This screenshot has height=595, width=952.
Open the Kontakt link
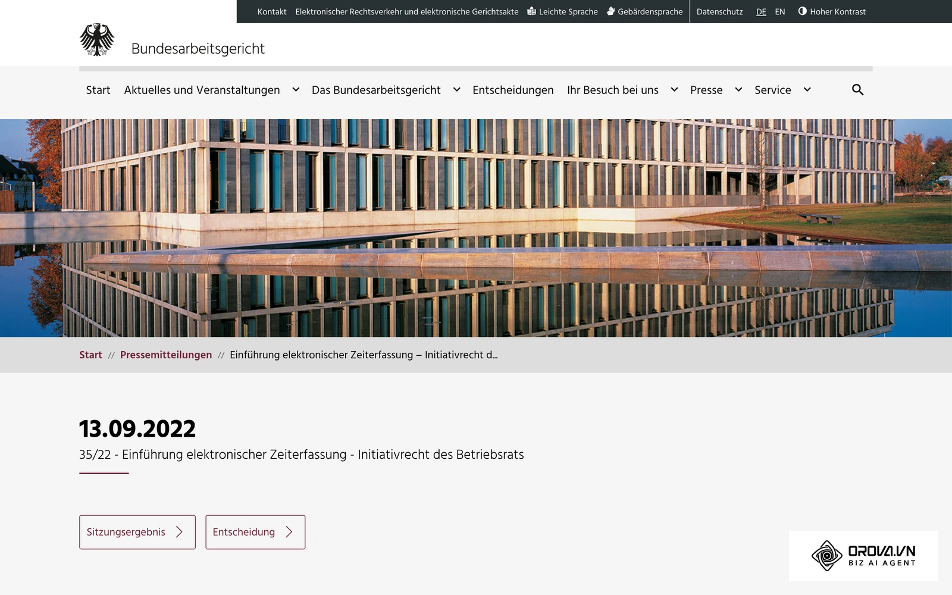point(272,12)
